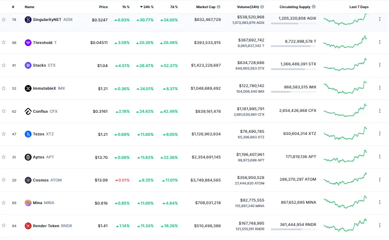Open the Cosmos 7-day sparkline chart
Viewport: 389px width, 240px height.
click(345, 179)
